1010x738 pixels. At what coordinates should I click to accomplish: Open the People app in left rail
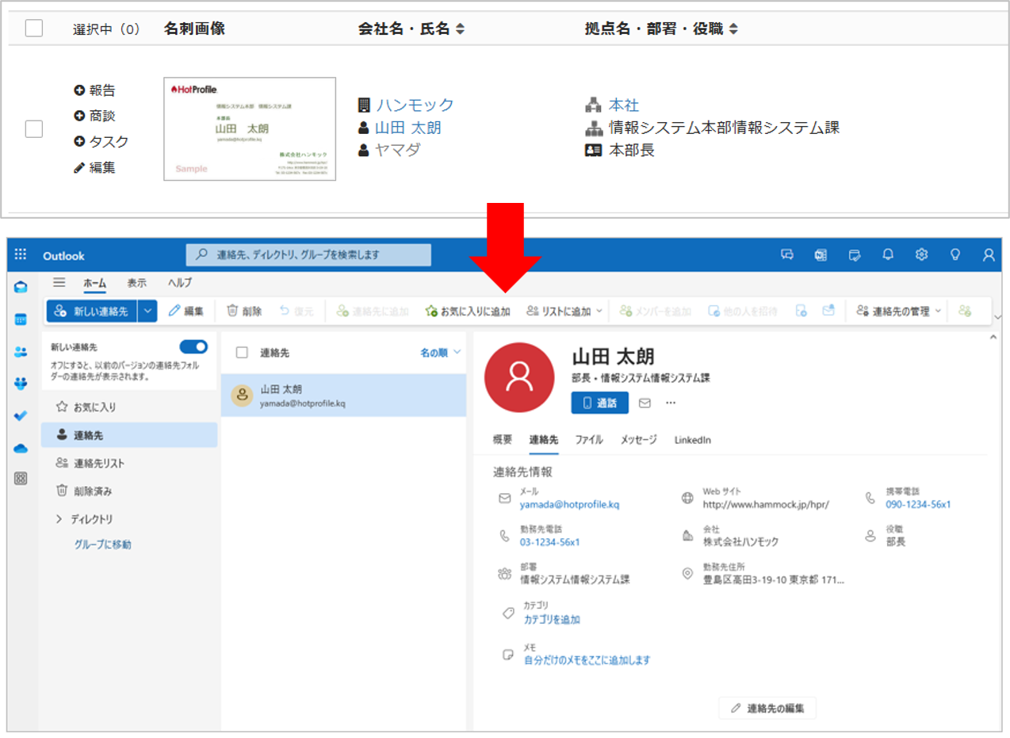21,351
